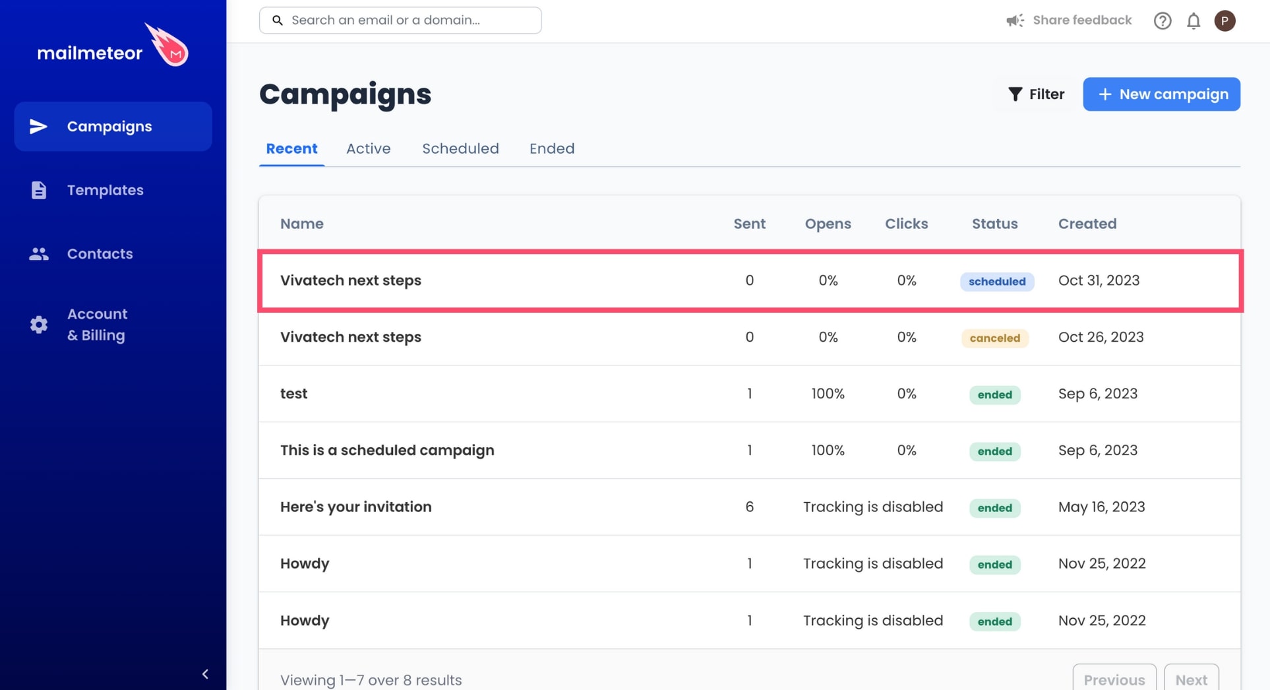Viewport: 1270px width, 690px height.
Task: Click the scheduled status badge
Action: coord(997,282)
